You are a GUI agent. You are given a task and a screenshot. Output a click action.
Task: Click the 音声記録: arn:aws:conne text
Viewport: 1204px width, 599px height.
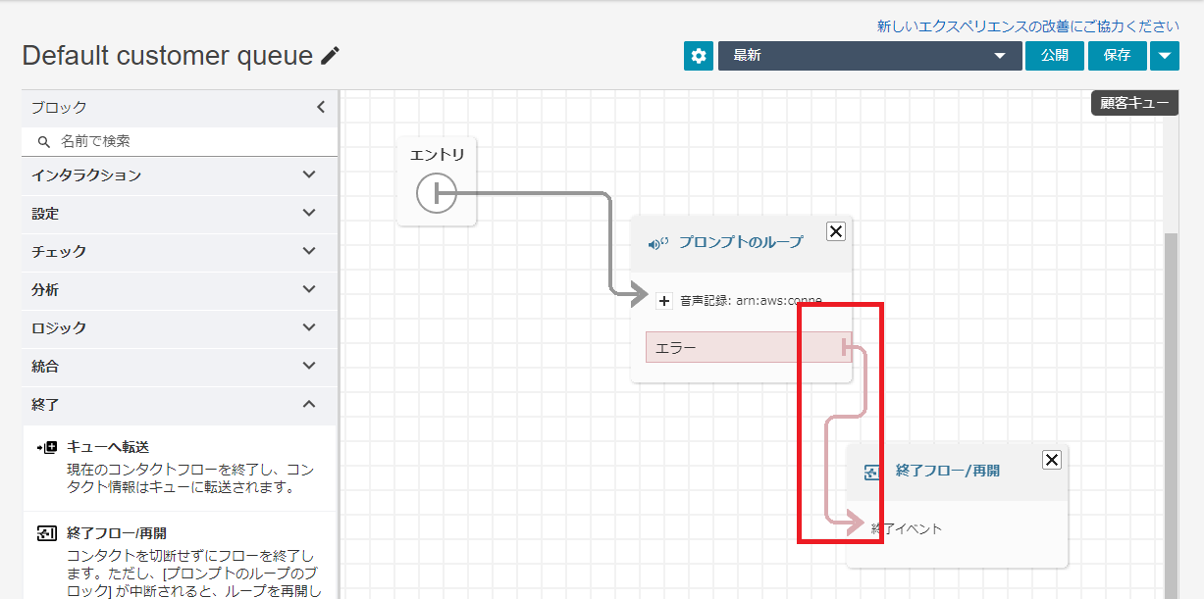coord(751,301)
